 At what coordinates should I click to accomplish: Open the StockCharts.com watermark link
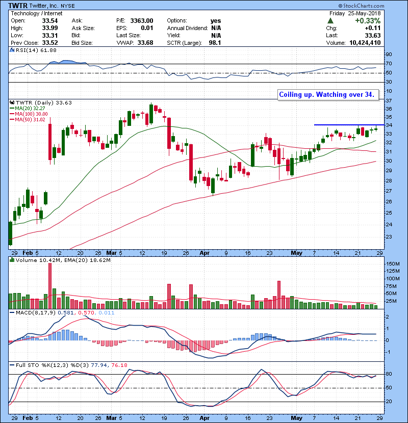tap(380, 5)
